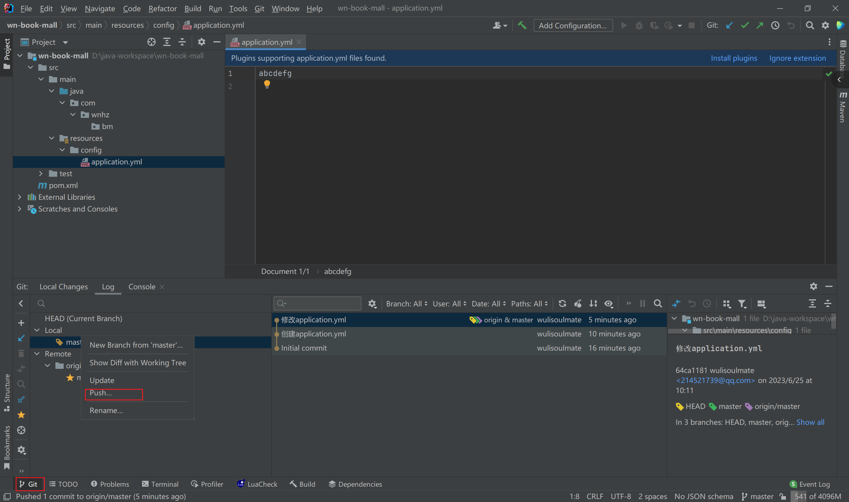Click Git log commit search field

(317, 303)
